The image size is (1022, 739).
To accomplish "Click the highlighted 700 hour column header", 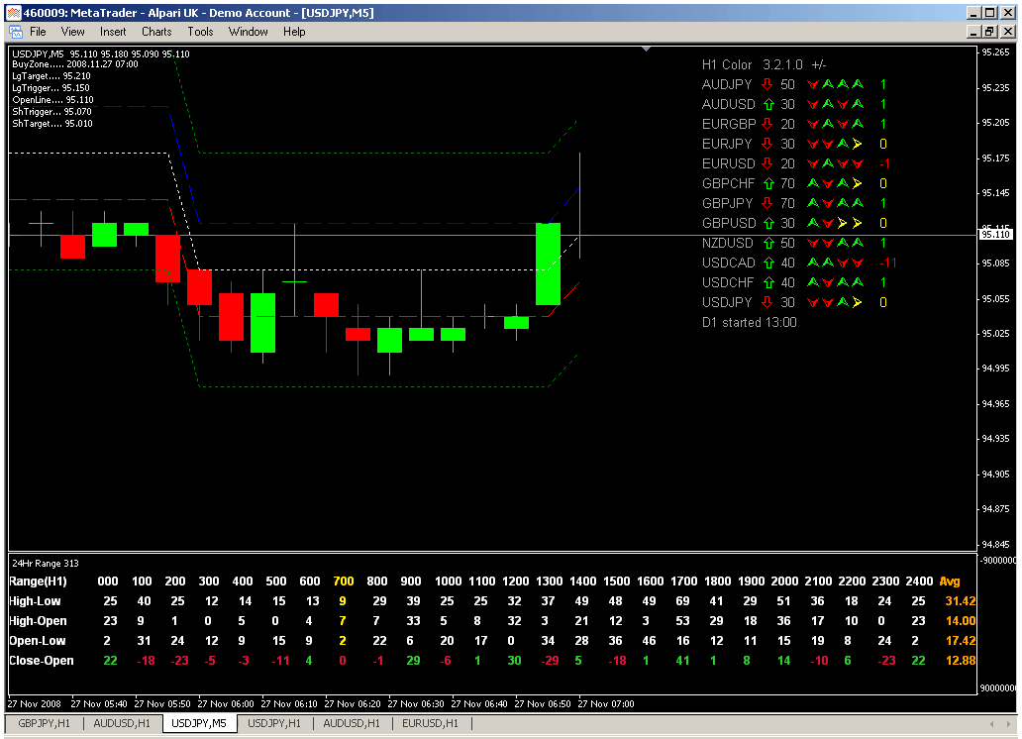I will (x=343, y=581).
